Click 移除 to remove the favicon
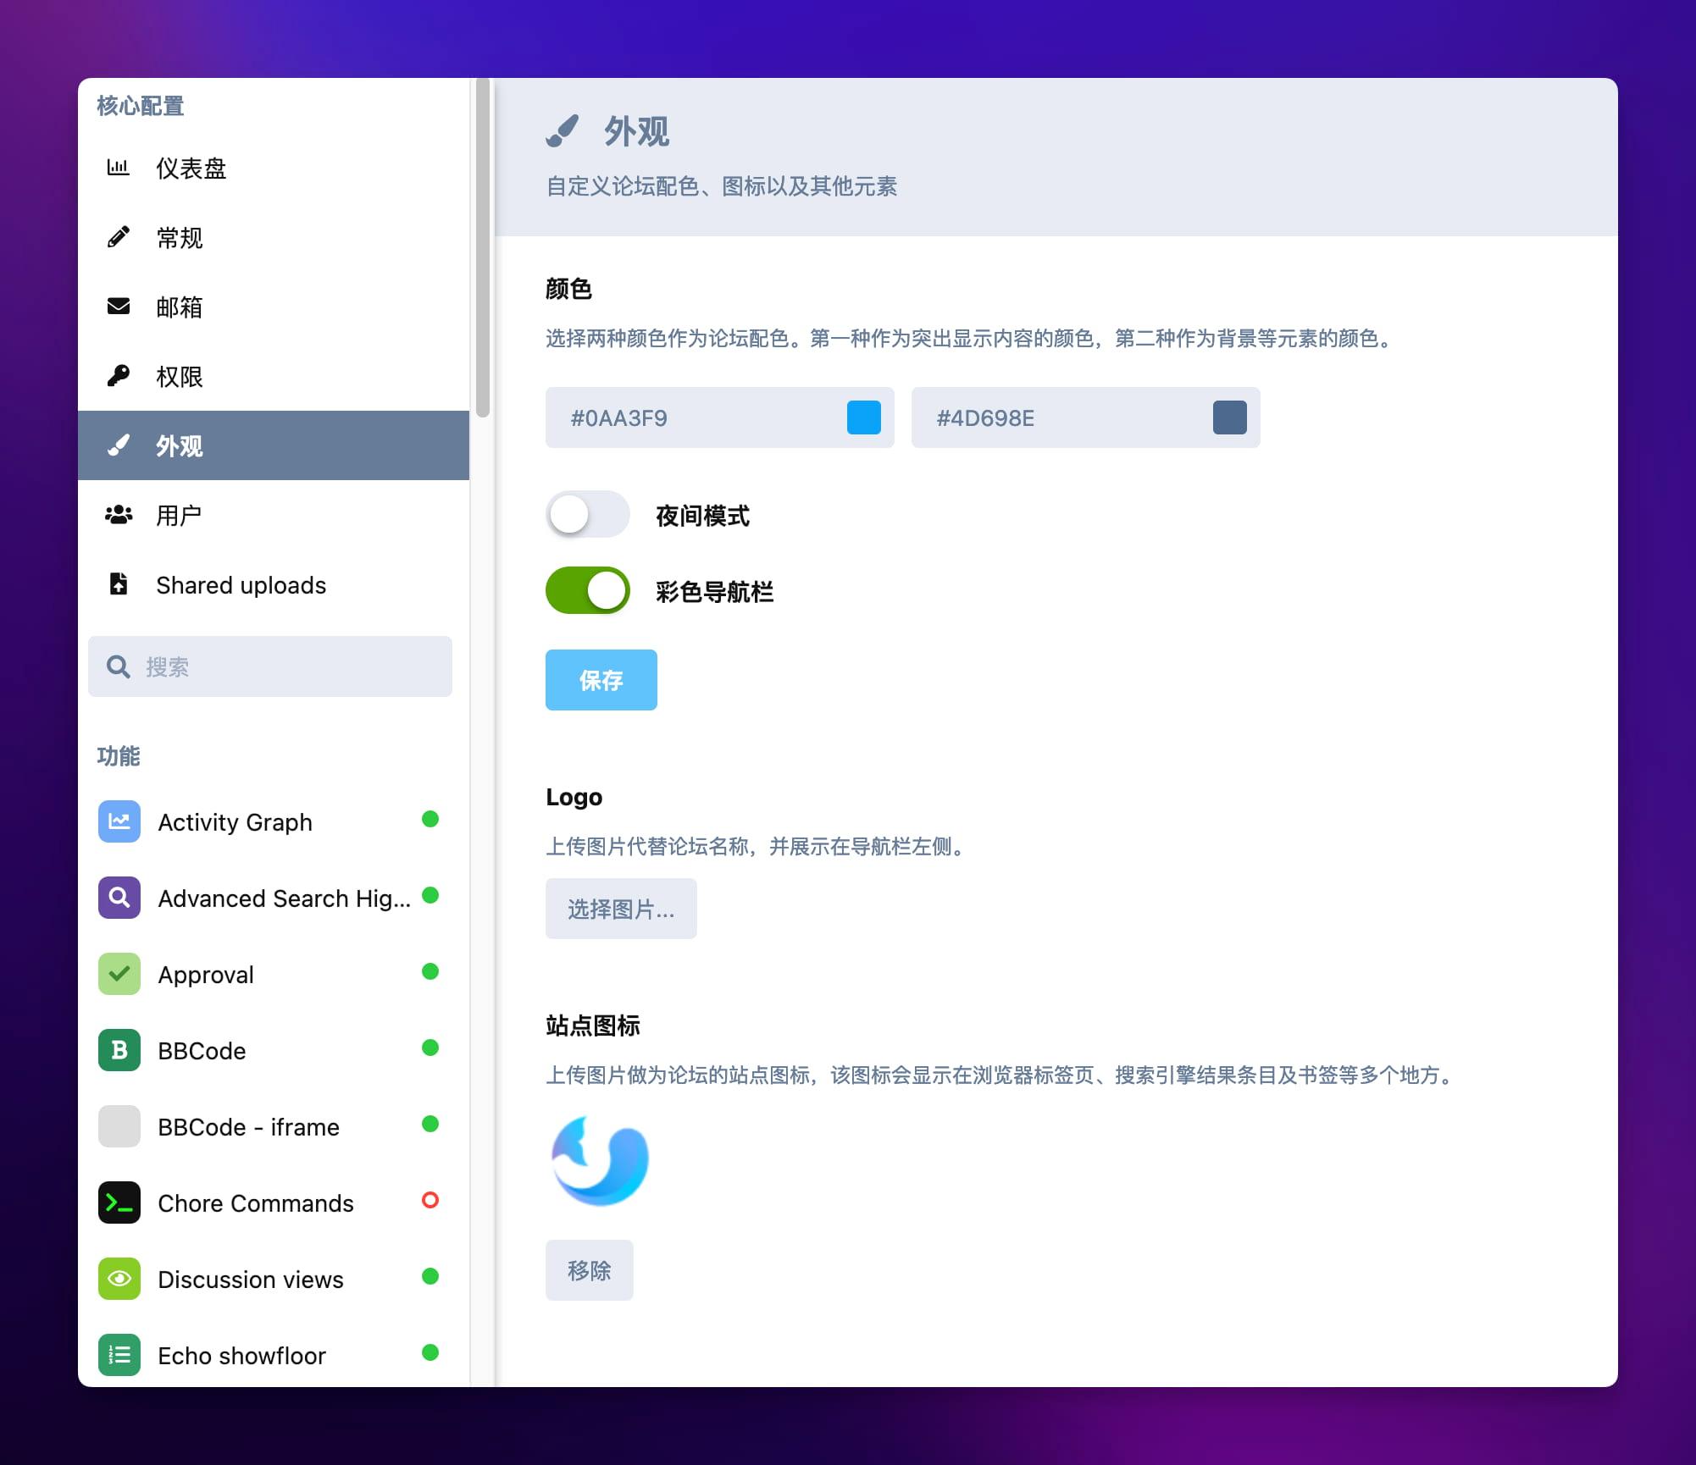1696x1465 pixels. tap(590, 1270)
